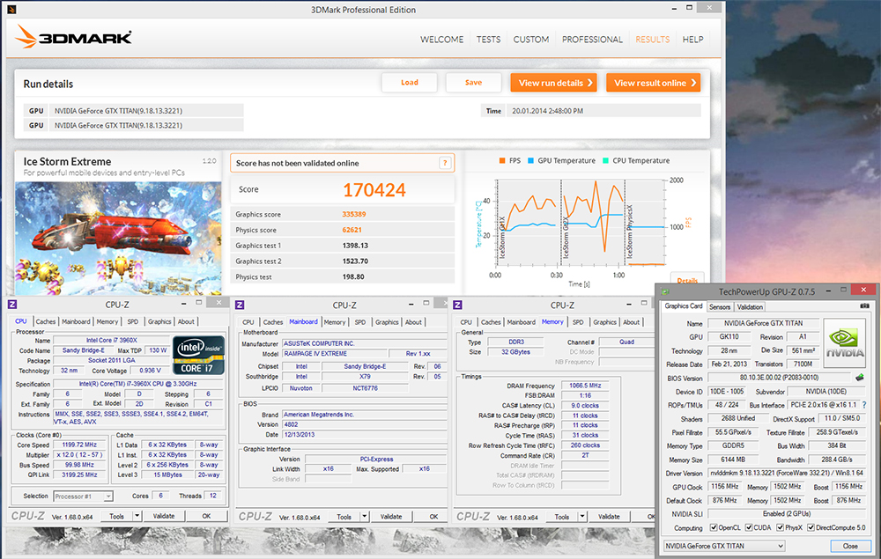Click Validate in CPU-Z CPU-tab window
Screen dimensions: 881x559
(164, 516)
